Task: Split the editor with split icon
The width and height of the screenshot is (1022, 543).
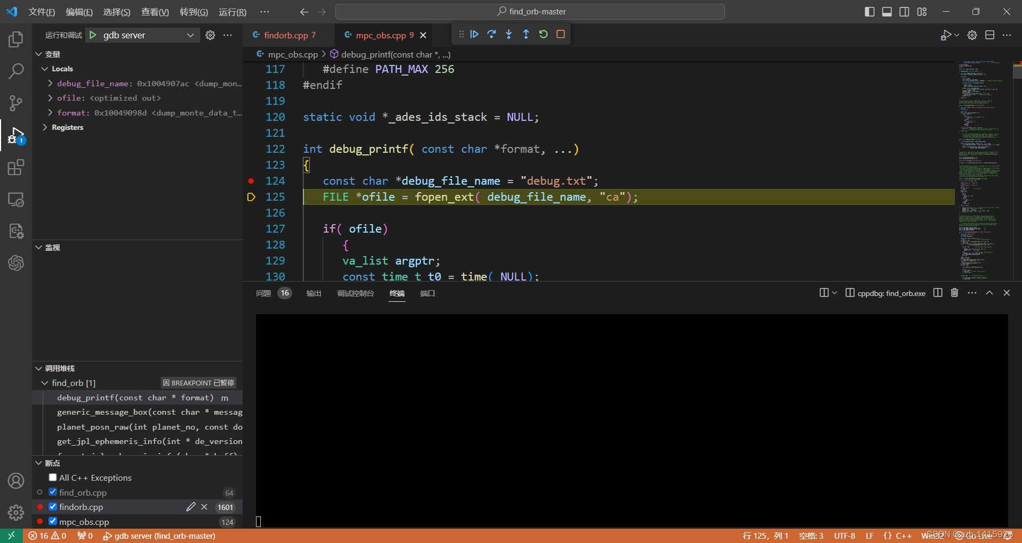Action: click(990, 35)
